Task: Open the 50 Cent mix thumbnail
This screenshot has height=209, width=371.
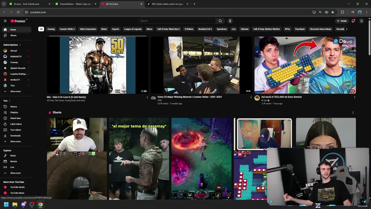Action: coord(97,65)
